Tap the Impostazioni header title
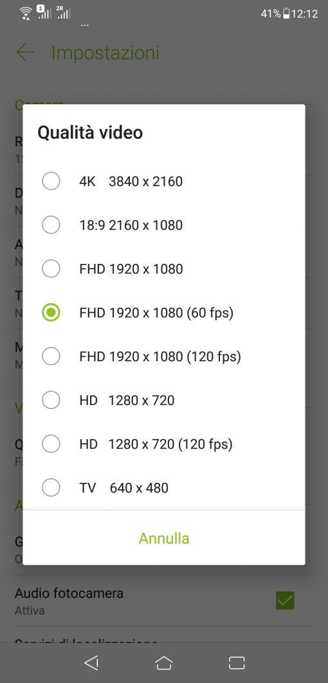Viewport: 328px width, 683px height. [x=105, y=53]
